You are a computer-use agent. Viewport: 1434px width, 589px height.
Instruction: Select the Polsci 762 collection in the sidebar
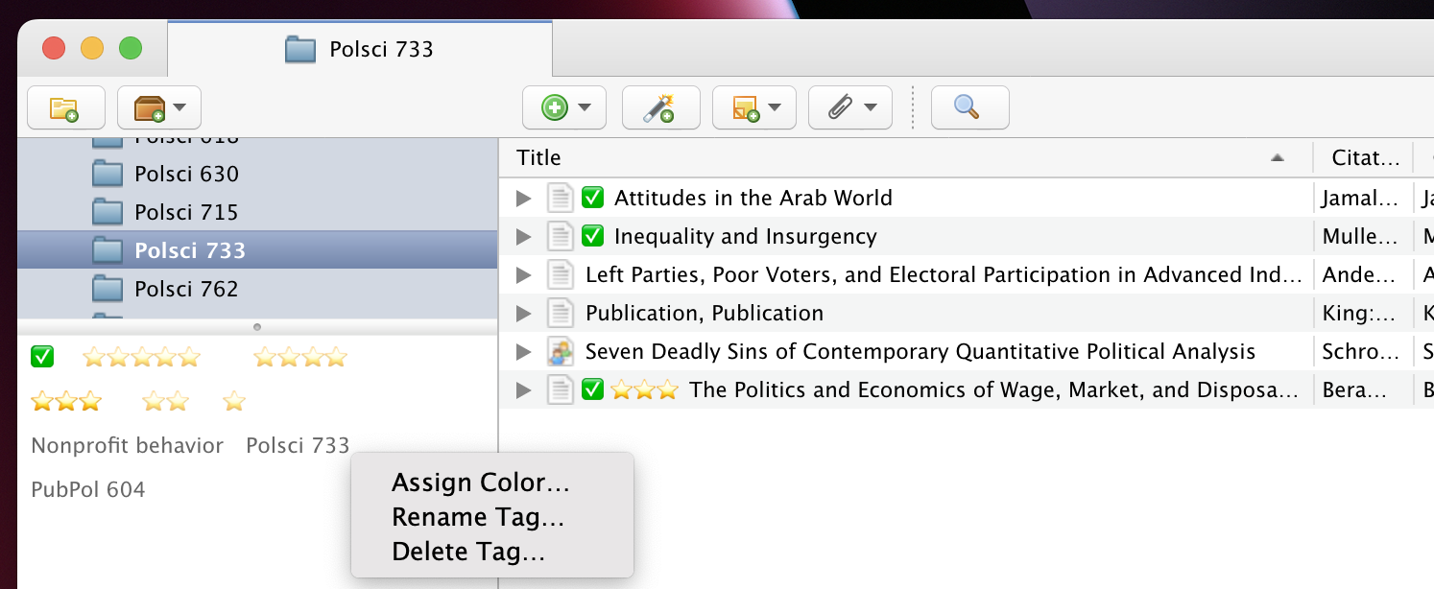(x=188, y=288)
